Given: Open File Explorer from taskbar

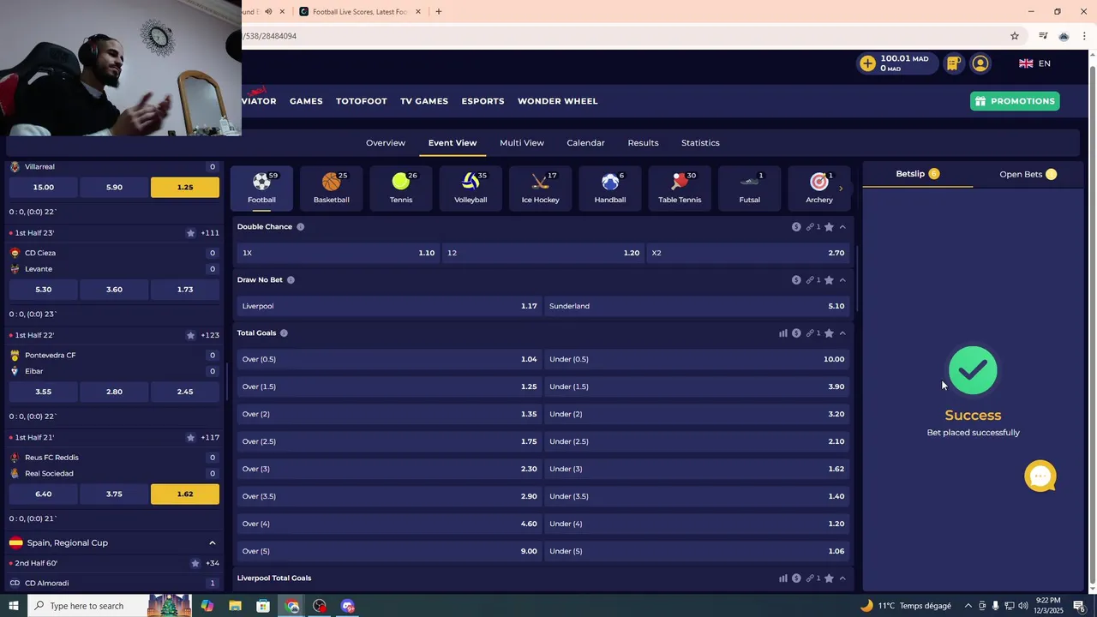Looking at the screenshot, I should [x=235, y=606].
